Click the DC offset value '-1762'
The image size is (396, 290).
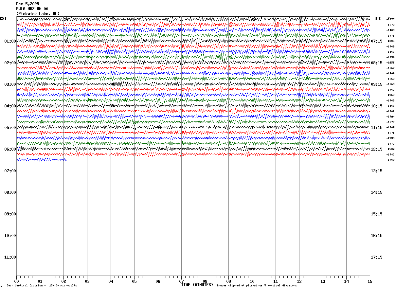coord(390,79)
